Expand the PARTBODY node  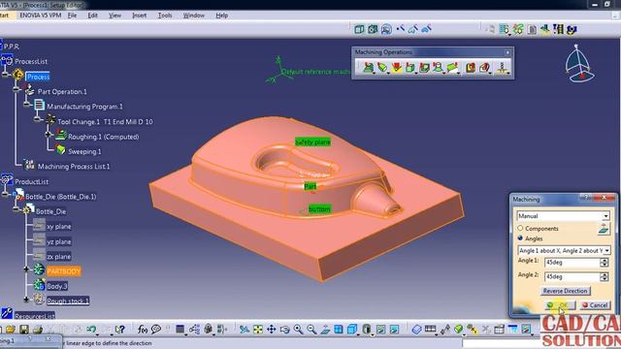tap(26, 270)
